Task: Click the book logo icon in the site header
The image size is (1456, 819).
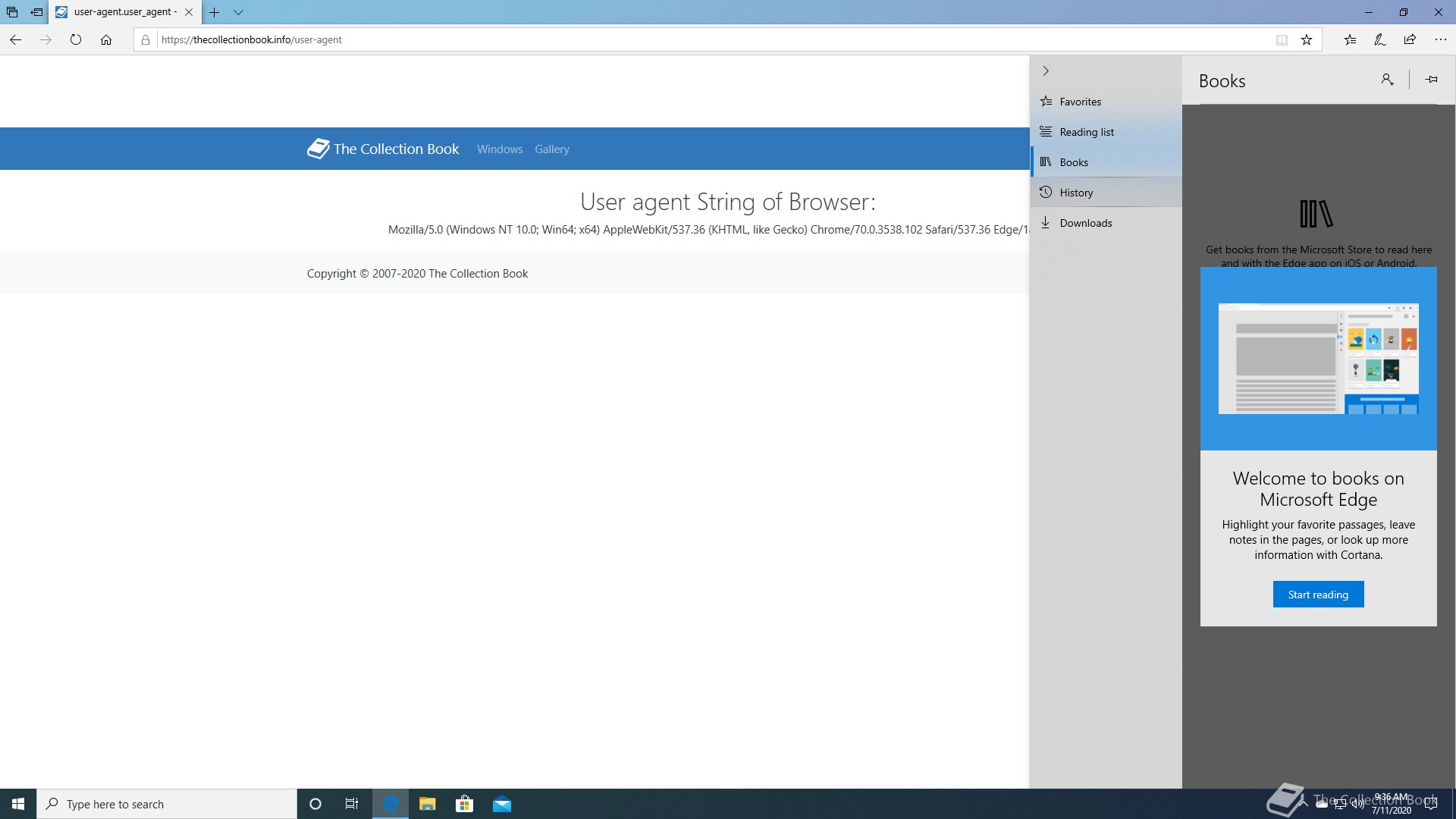Action: click(318, 149)
